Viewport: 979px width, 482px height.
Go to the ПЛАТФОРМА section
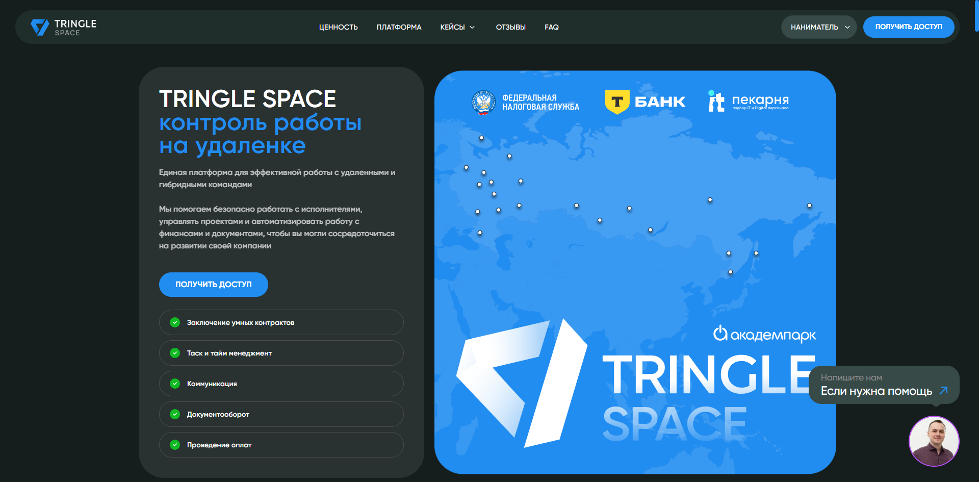(x=399, y=27)
